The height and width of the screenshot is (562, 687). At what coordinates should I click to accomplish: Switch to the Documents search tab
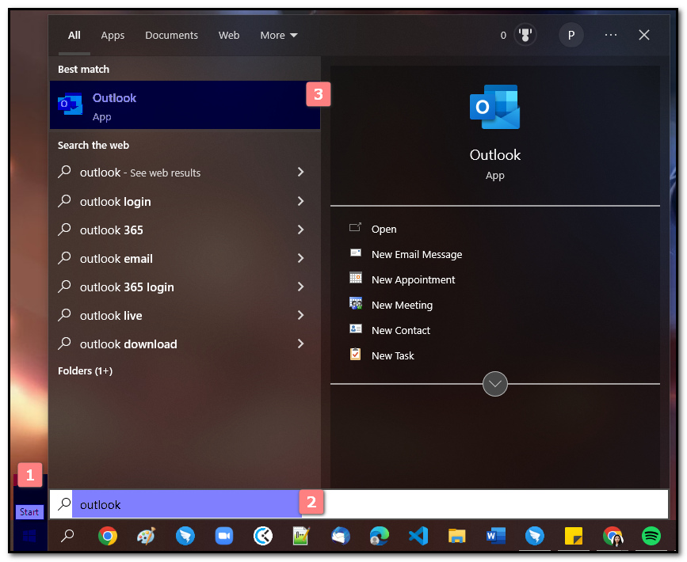[171, 35]
